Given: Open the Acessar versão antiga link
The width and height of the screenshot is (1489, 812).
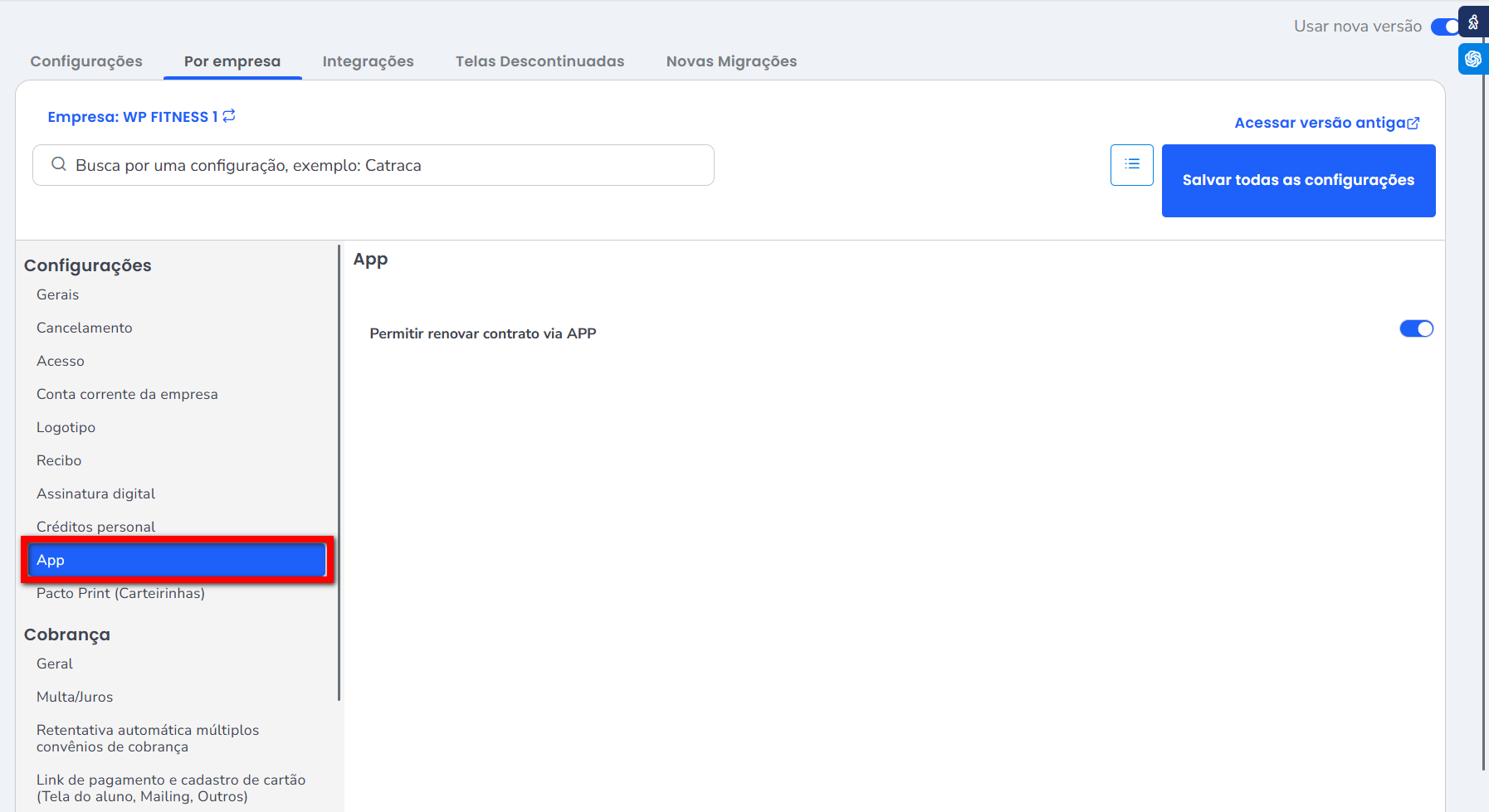Looking at the screenshot, I should pyautogui.click(x=1319, y=123).
